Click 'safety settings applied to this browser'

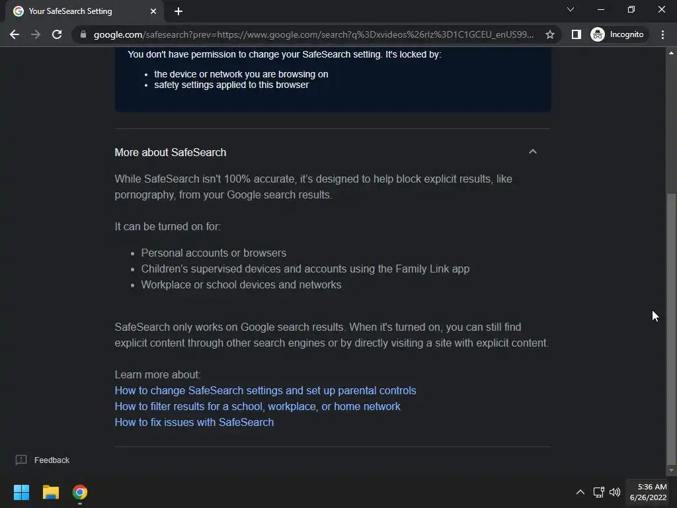pos(231,85)
